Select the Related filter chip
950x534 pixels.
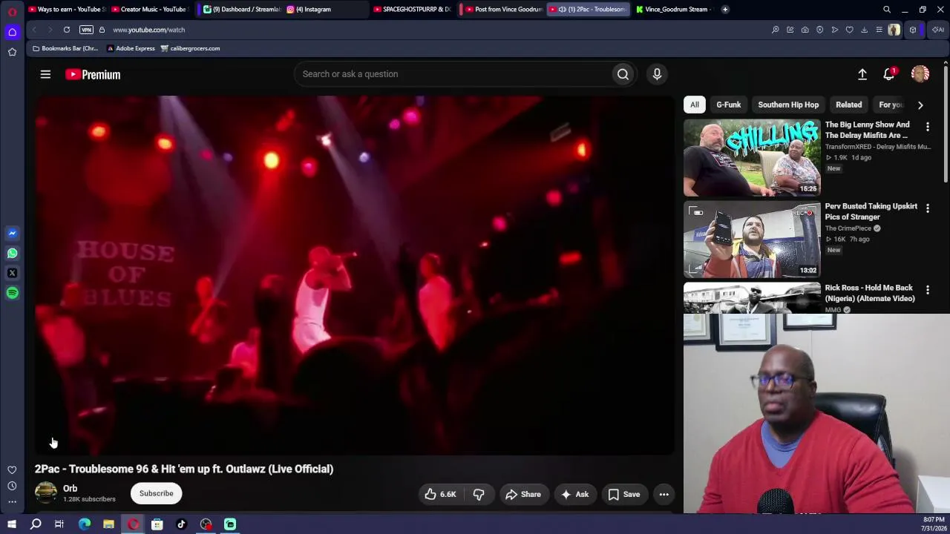coord(848,105)
